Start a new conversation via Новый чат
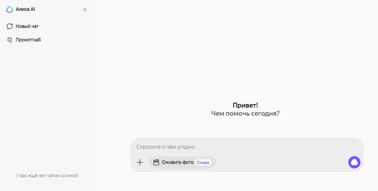 coord(27,26)
